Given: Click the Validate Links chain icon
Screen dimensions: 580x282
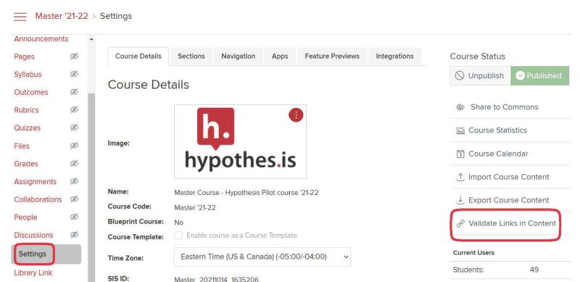Looking at the screenshot, I should (460, 223).
